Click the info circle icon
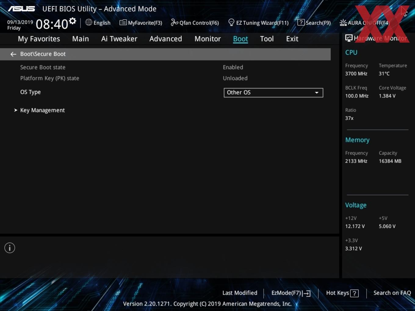This screenshot has height=311, width=415. click(x=10, y=248)
